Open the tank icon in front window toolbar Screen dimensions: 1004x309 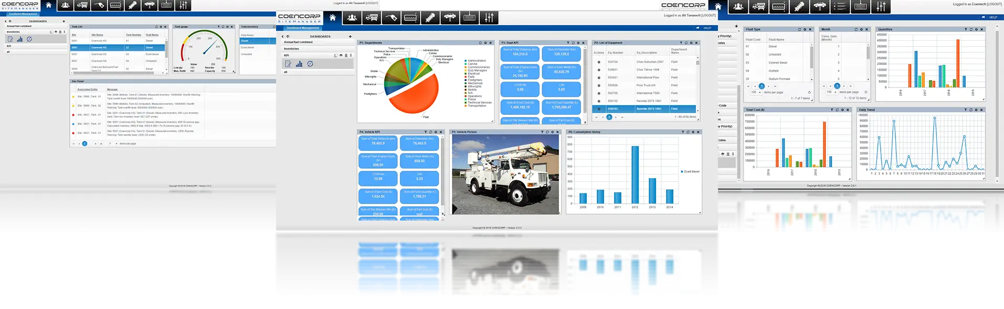pos(411,18)
